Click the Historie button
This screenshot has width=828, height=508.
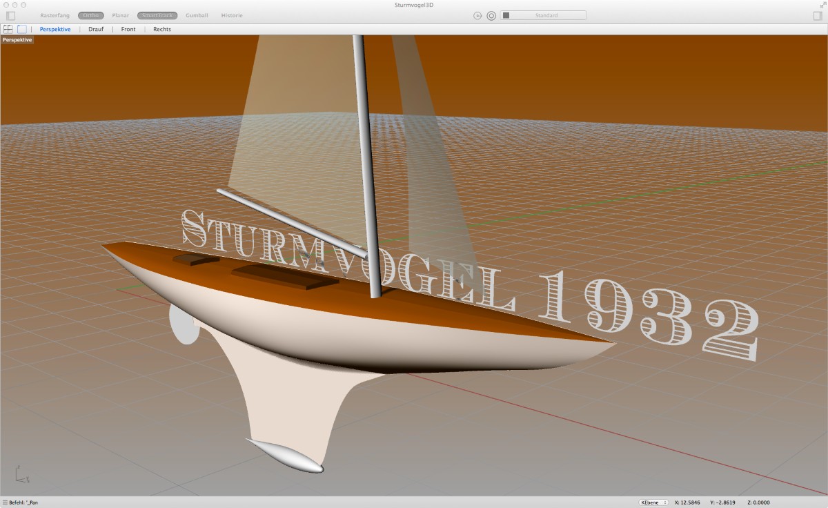(x=232, y=15)
